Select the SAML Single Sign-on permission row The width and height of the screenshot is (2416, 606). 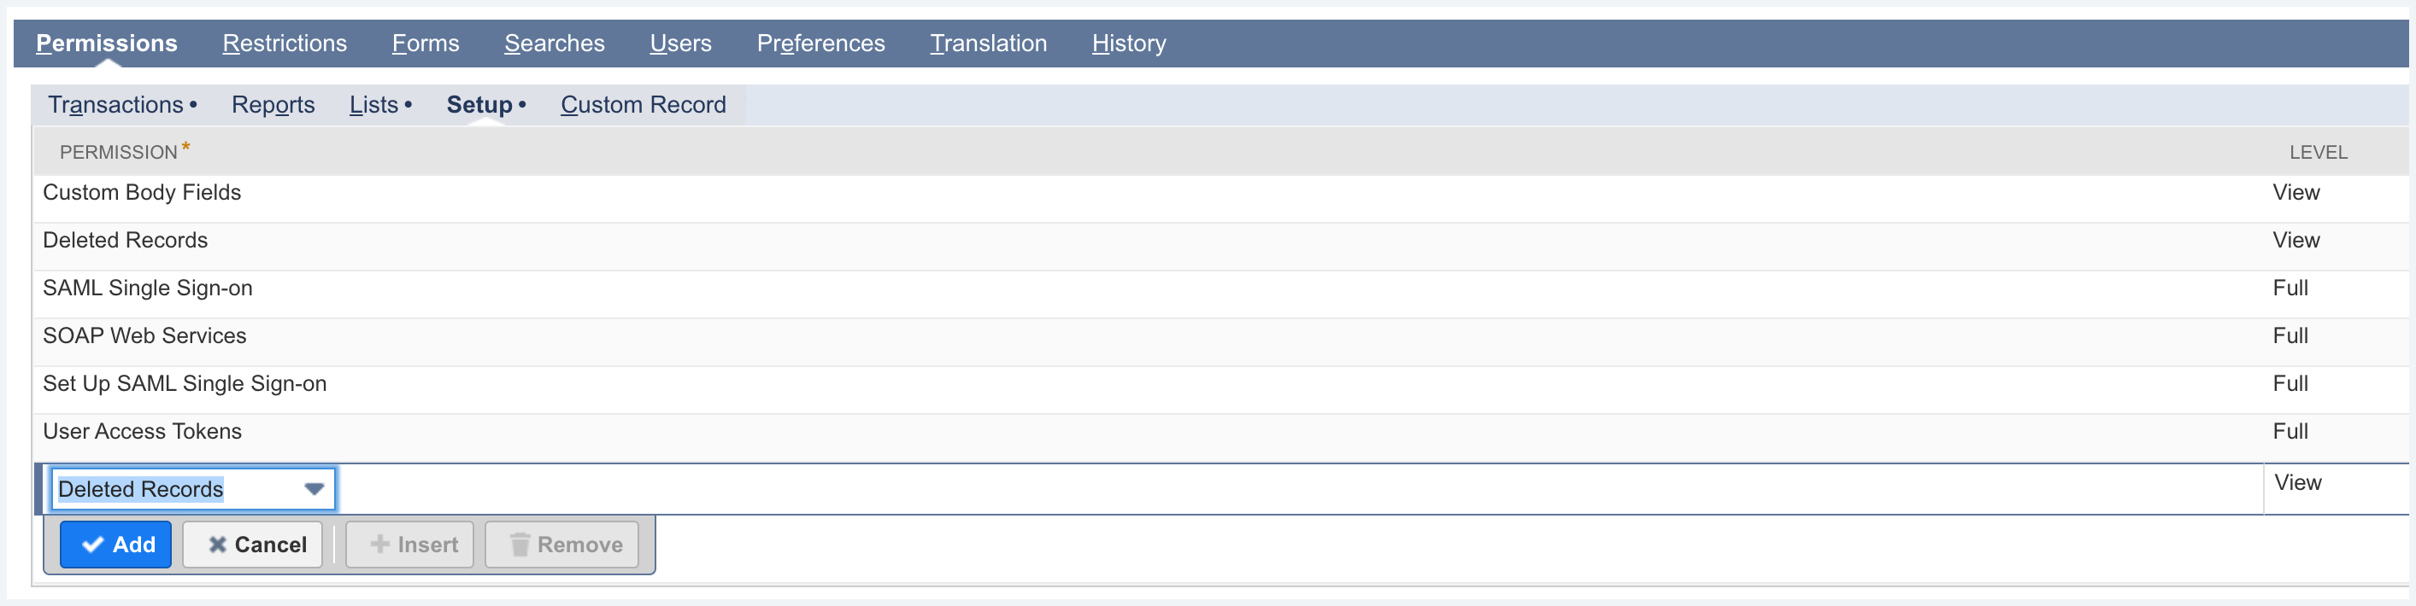pyautogui.click(x=147, y=288)
